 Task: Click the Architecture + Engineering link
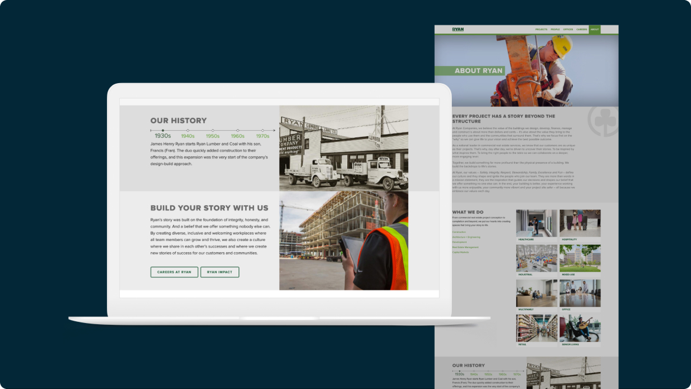466,237
